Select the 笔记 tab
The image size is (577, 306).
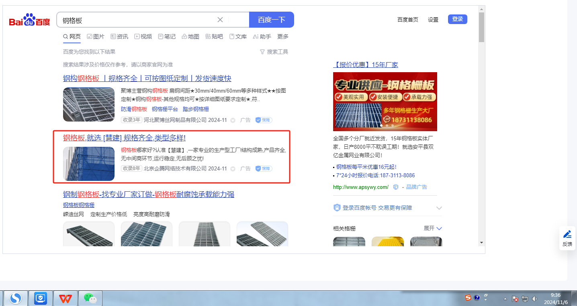tap(167, 36)
